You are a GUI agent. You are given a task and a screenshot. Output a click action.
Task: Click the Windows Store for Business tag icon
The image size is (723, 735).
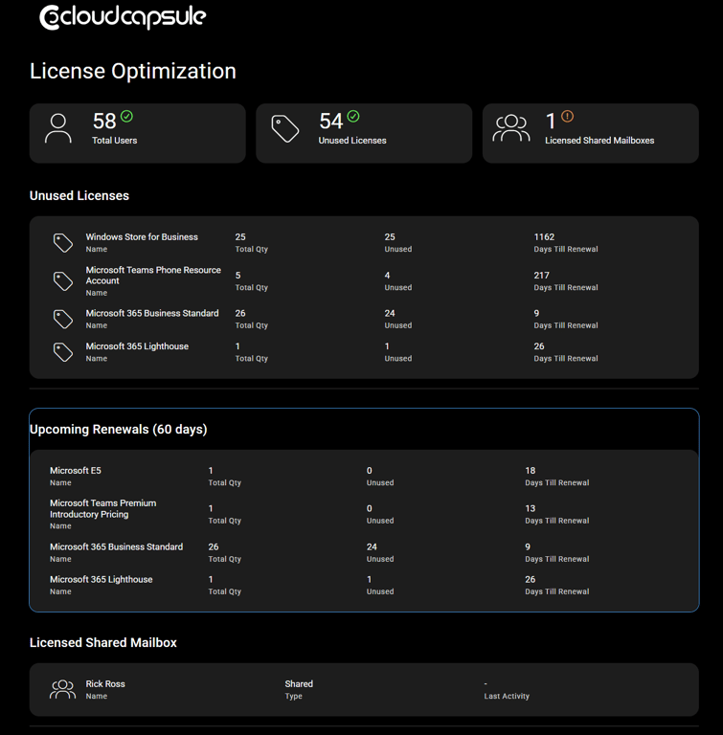tap(63, 243)
